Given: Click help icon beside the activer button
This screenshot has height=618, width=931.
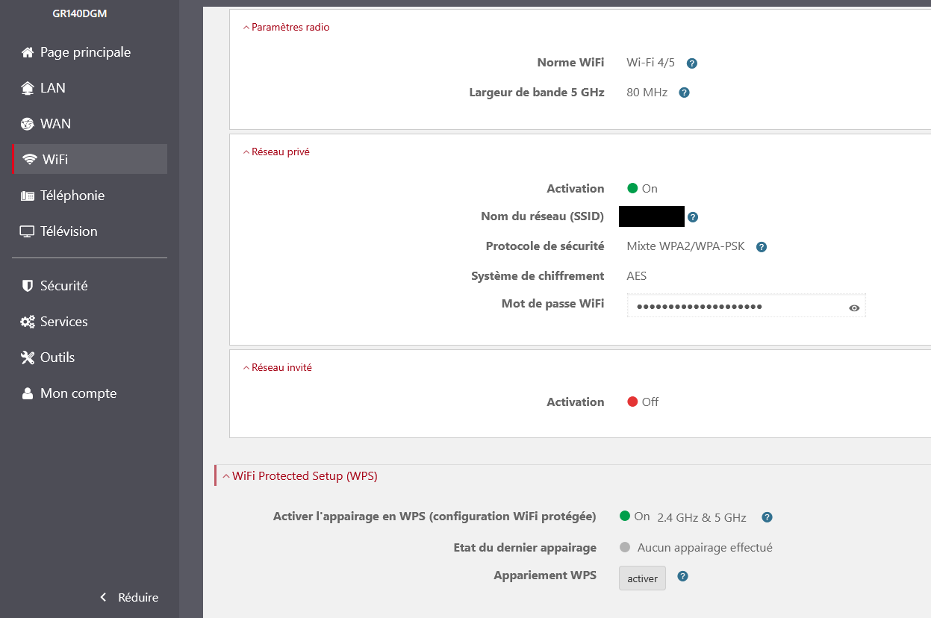Looking at the screenshot, I should 682,577.
